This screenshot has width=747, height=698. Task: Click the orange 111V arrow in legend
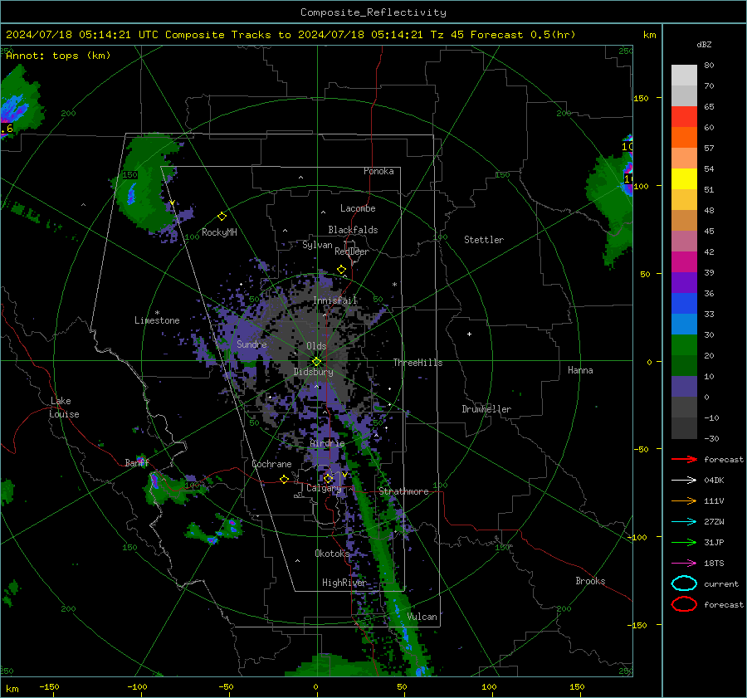[684, 500]
